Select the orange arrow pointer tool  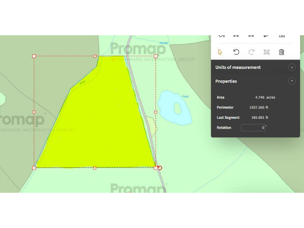(220, 52)
